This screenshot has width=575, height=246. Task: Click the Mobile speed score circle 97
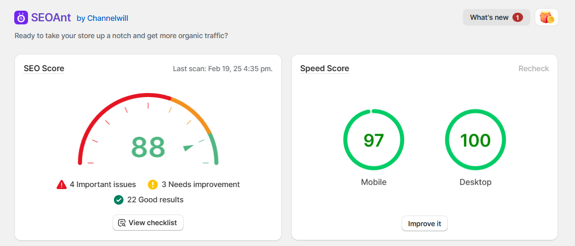click(x=373, y=140)
